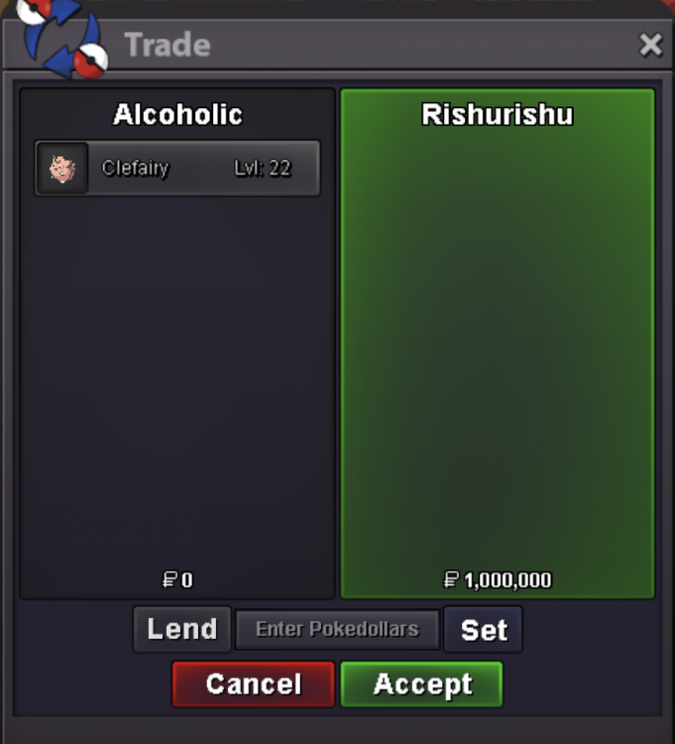The width and height of the screenshot is (675, 744).
Task: Close the Trade window with the X
Action: pyautogui.click(x=650, y=45)
